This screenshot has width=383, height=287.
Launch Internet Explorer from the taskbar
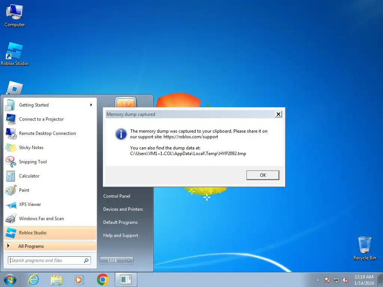coord(33,280)
